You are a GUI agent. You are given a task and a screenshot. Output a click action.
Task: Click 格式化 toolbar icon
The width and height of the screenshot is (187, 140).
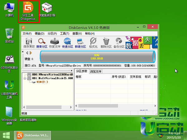click(93, 43)
